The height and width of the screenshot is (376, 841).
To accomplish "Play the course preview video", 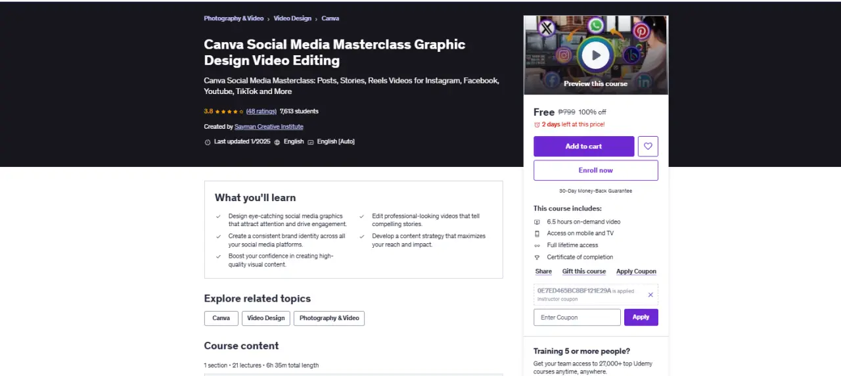I will coord(595,56).
